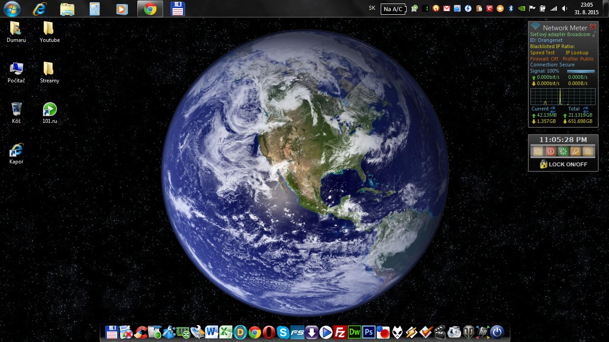The width and height of the screenshot is (609, 342).
Task: Open CCleaner from the dock
Action: click(x=140, y=332)
